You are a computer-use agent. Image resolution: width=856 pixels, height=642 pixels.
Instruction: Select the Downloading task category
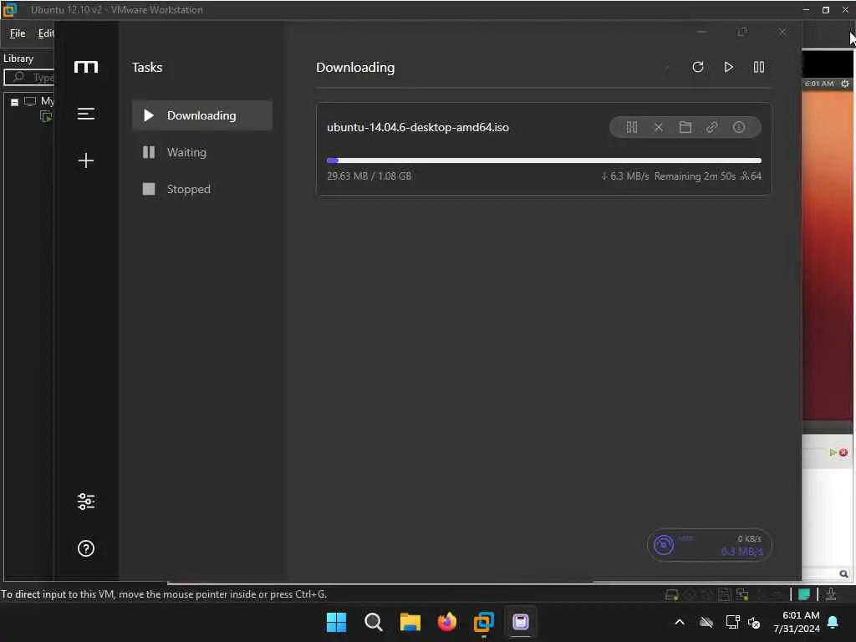[202, 115]
